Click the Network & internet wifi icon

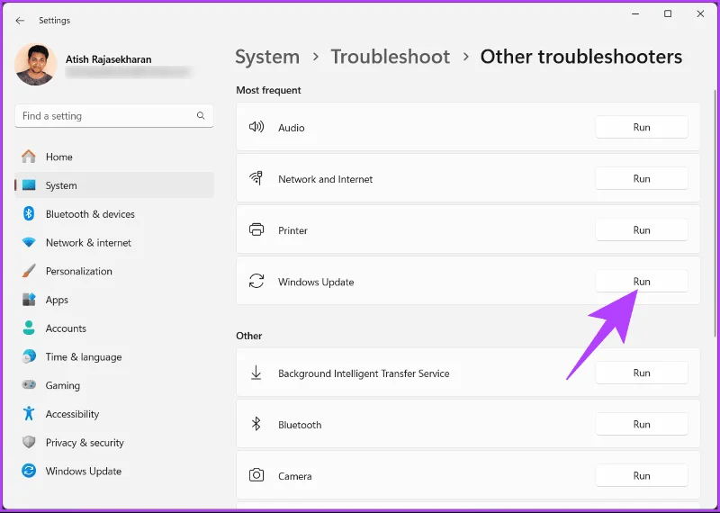point(29,242)
